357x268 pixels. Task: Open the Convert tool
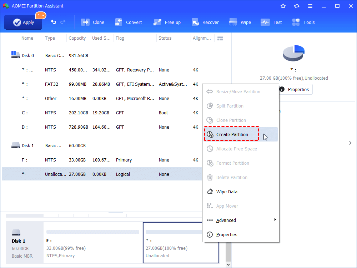(129, 22)
